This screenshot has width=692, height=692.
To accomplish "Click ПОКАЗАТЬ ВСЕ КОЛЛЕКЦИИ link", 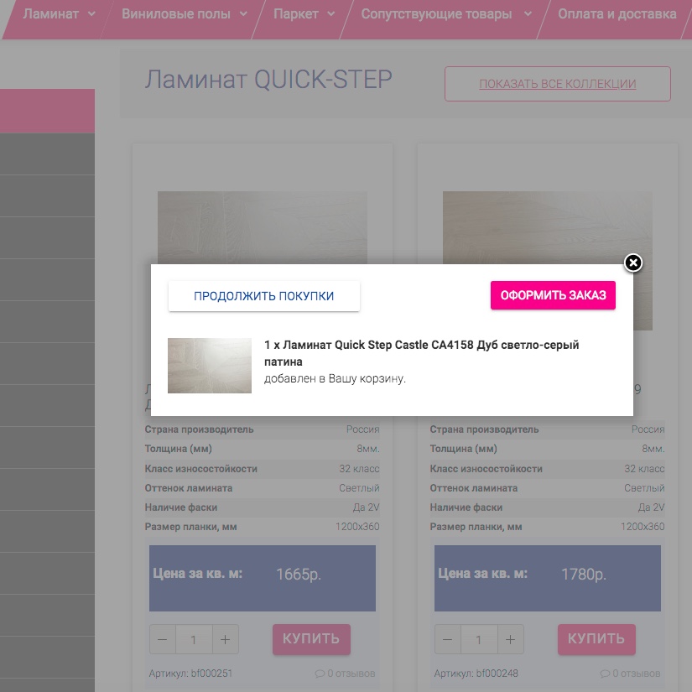I will click(557, 84).
